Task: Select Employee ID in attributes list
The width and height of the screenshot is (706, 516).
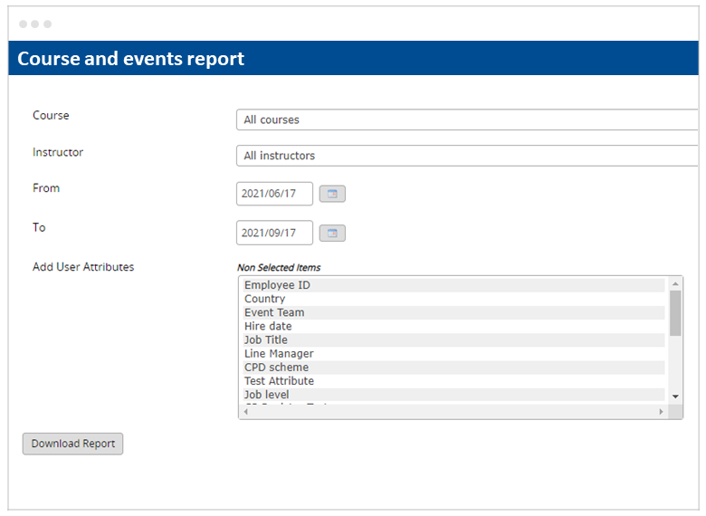Action: (x=453, y=285)
